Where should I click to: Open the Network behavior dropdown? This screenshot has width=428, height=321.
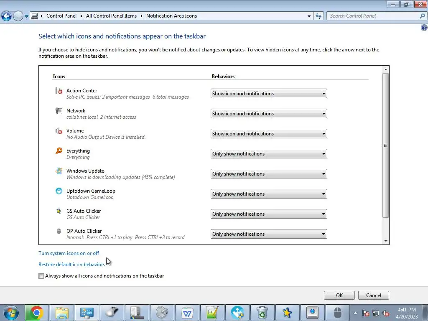click(x=269, y=114)
